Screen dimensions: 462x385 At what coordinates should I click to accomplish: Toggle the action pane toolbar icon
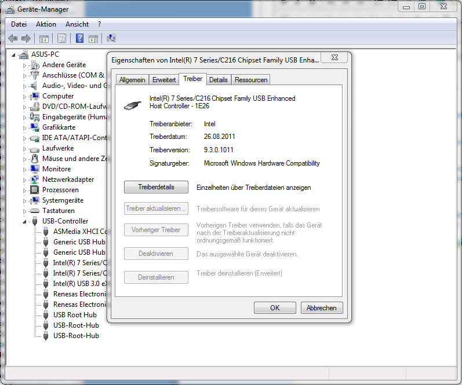[x=93, y=39]
